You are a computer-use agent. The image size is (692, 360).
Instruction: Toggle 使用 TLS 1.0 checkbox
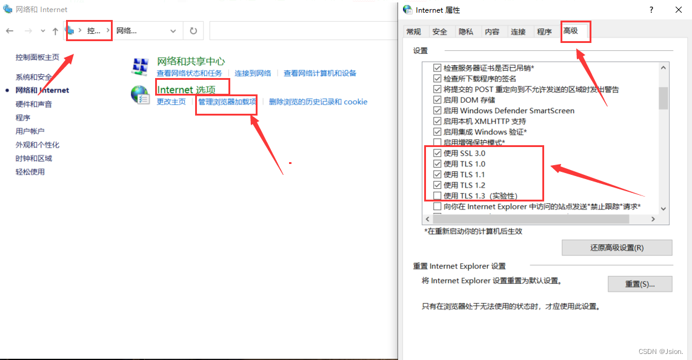(x=437, y=164)
